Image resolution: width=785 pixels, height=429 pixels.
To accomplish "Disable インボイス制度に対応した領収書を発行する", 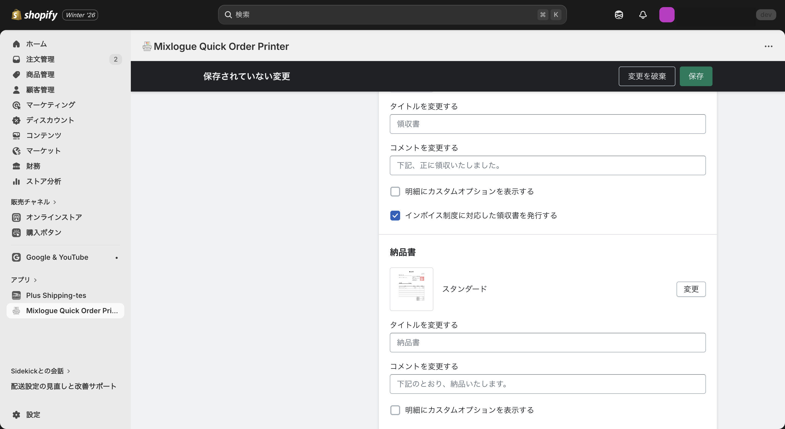I will pos(395,216).
